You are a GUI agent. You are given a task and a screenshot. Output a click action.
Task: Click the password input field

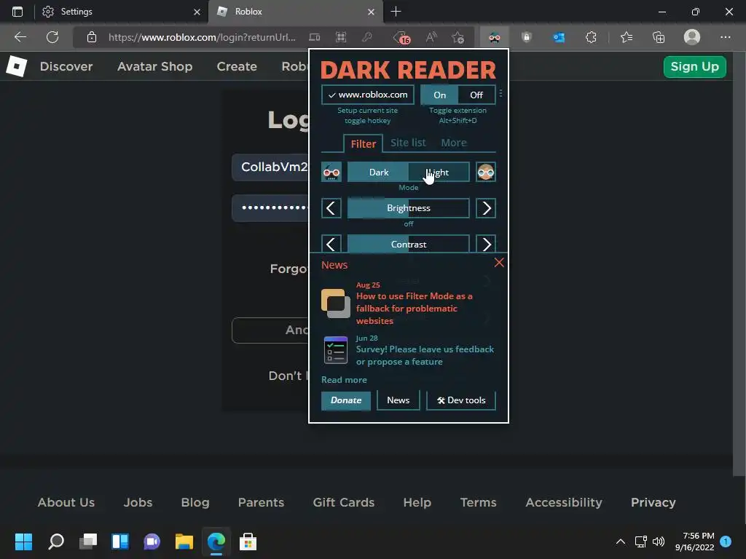[270, 207]
